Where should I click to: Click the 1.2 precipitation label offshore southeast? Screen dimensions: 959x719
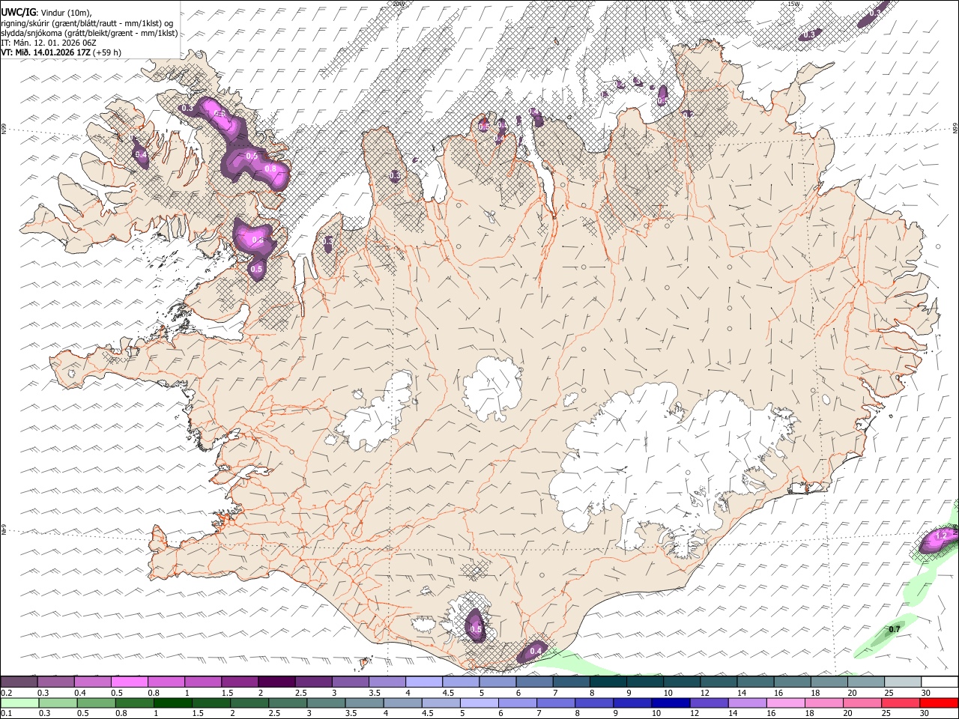pyautogui.click(x=942, y=536)
